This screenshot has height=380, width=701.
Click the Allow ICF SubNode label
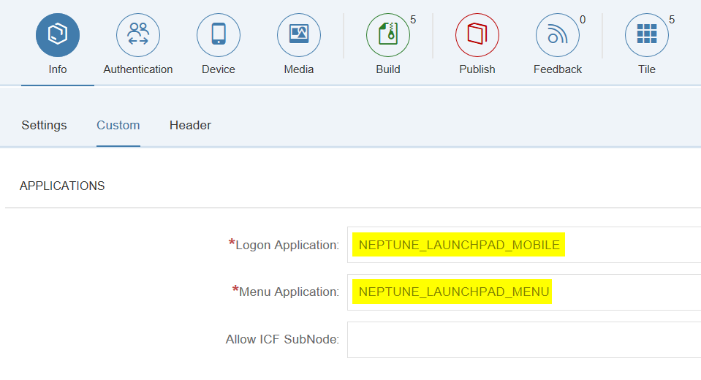[x=283, y=339]
